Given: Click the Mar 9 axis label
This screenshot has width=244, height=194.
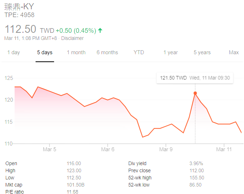Looking at the screenshot, I should tap(166, 149).
